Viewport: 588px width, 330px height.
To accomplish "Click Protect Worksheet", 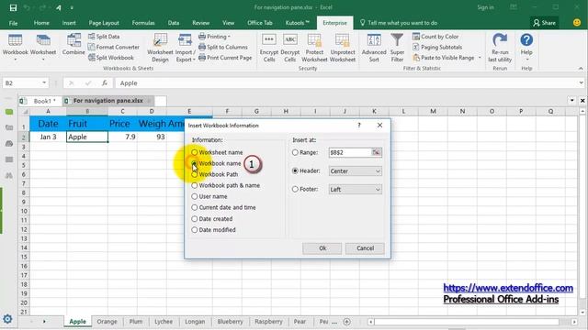I will tap(314, 48).
